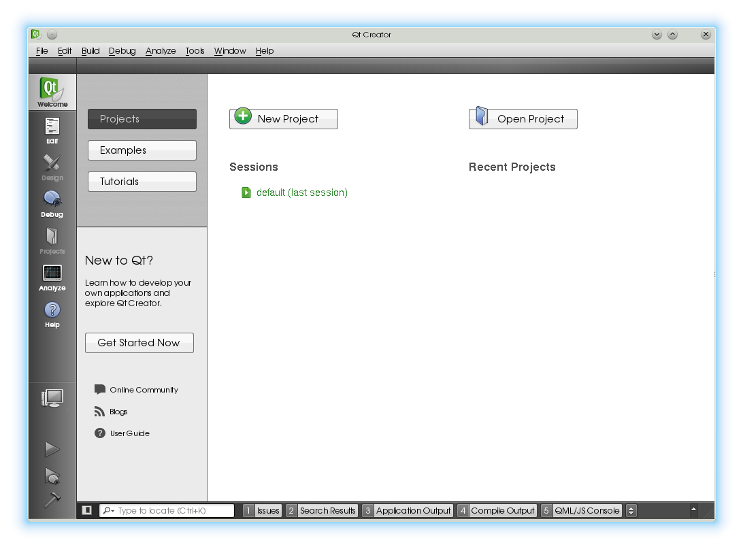Open the output panes up-down selector
743x549 pixels.
pyautogui.click(x=631, y=510)
